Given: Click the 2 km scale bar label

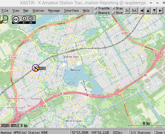Looking at the screenshot, I should click(x=146, y=123).
